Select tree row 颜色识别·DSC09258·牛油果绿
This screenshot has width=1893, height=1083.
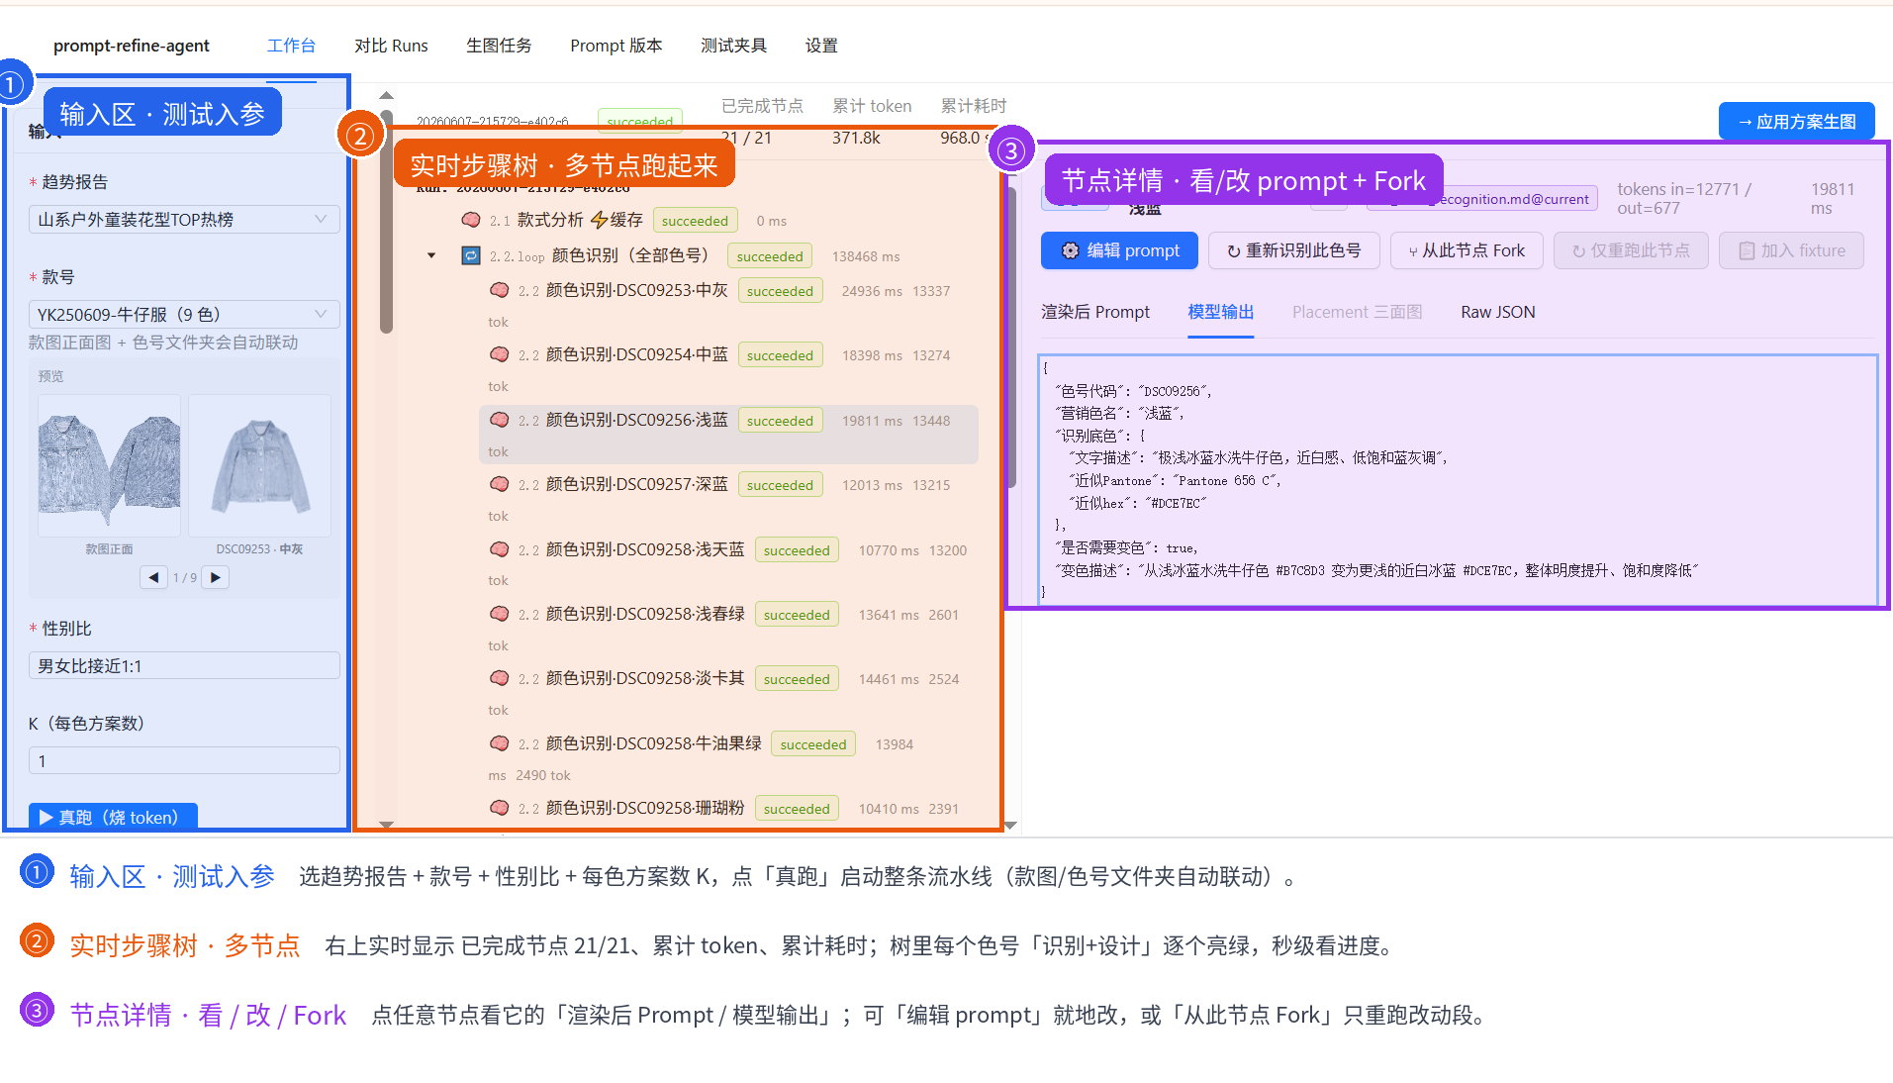(x=728, y=758)
